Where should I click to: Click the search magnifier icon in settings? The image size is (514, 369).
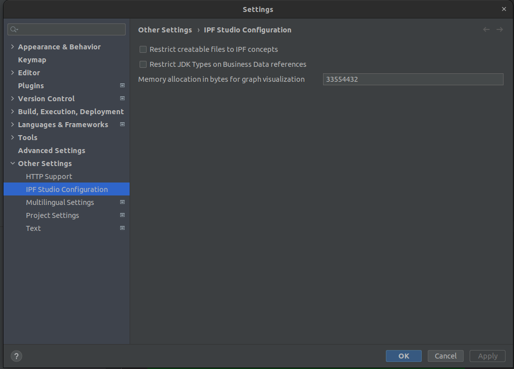13,29
